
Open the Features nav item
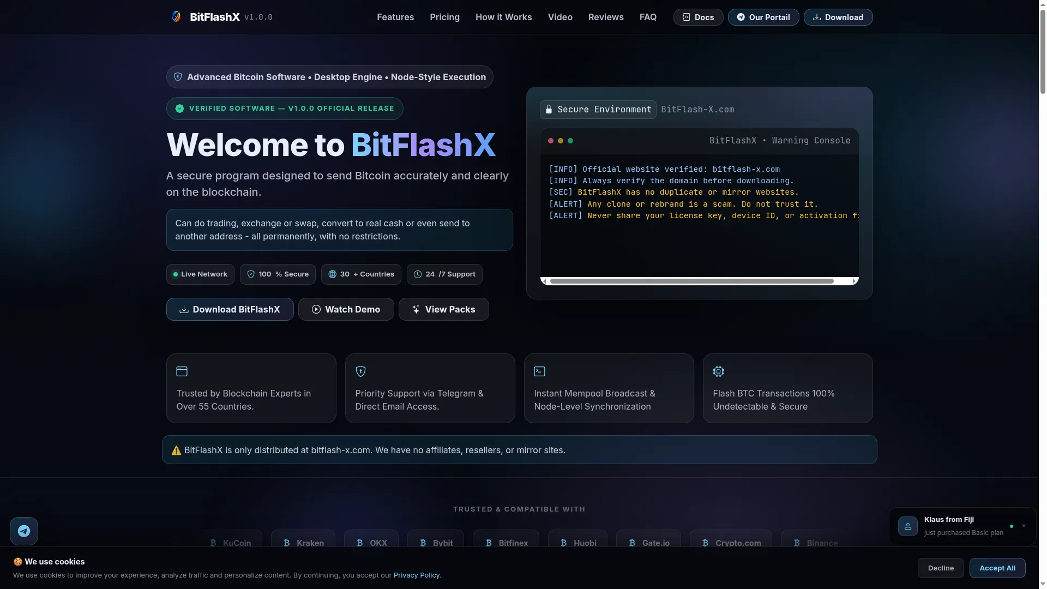point(395,17)
